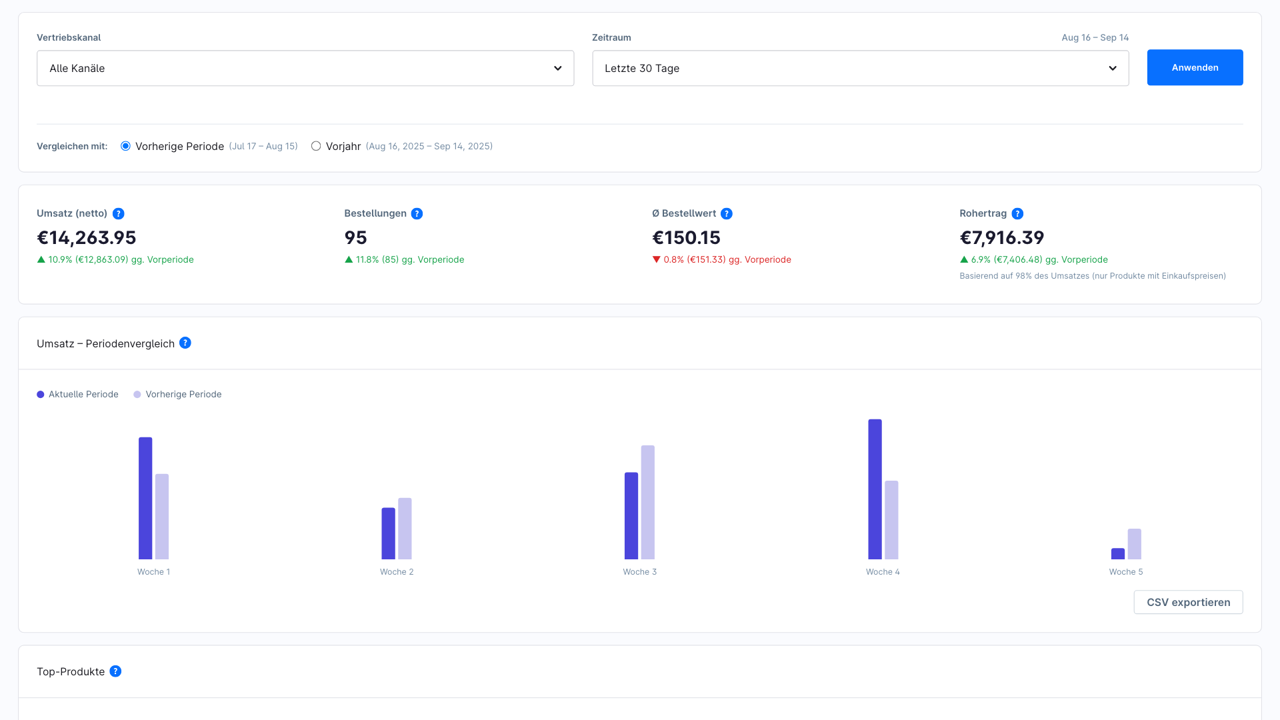Open the Zeitraum dropdown Letzte 30 Tage

pos(861,68)
